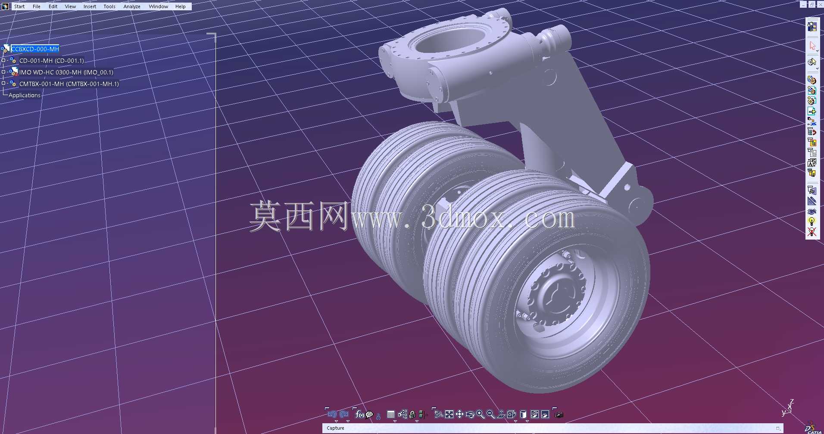Open the Tools menu
The width and height of the screenshot is (824, 434).
click(109, 6)
